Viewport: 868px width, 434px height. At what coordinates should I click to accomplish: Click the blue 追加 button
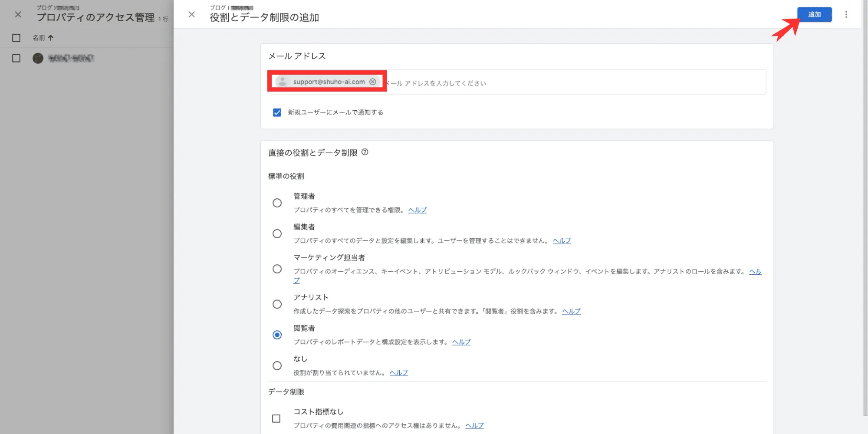[814, 14]
